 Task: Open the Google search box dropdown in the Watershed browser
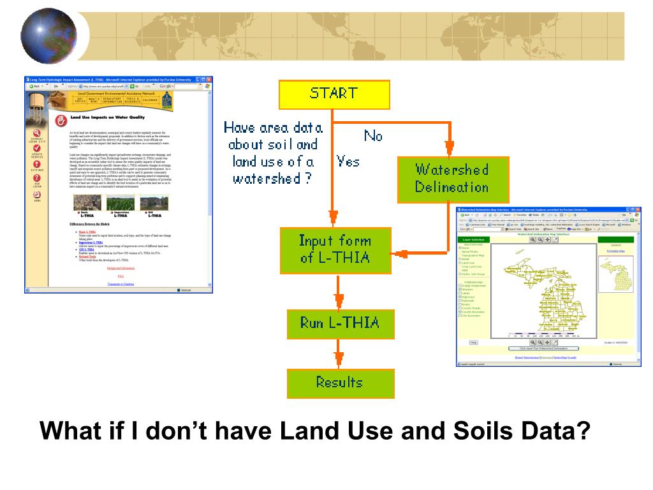click(502, 229)
